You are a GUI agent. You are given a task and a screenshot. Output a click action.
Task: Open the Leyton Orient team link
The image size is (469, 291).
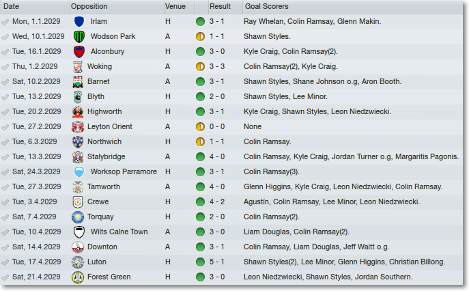click(109, 126)
